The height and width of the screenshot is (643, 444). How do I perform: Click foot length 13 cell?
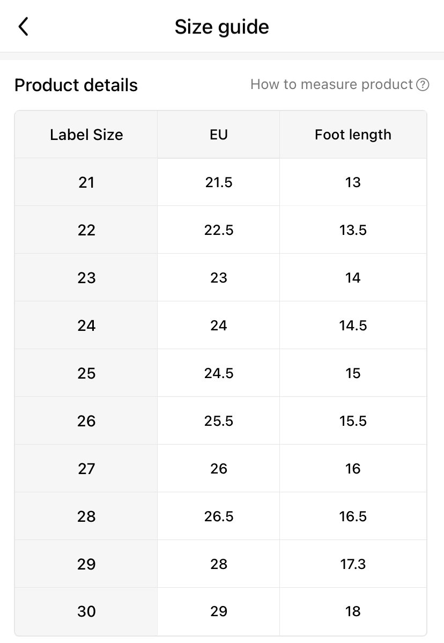click(353, 182)
